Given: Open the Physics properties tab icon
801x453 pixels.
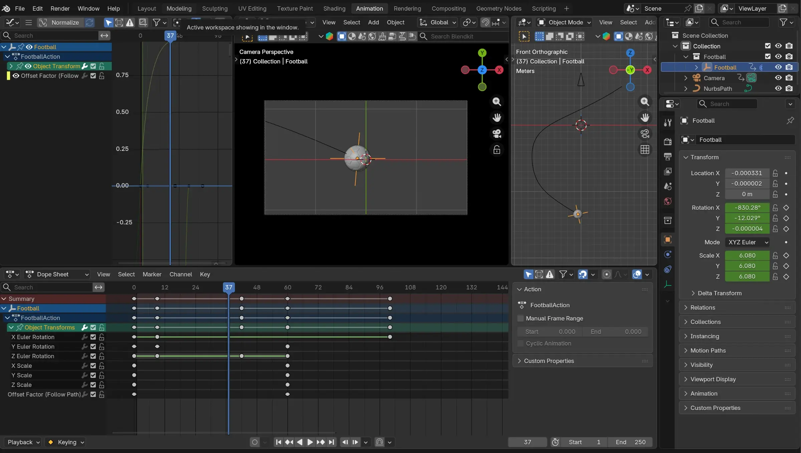Looking at the screenshot, I should 667,254.
